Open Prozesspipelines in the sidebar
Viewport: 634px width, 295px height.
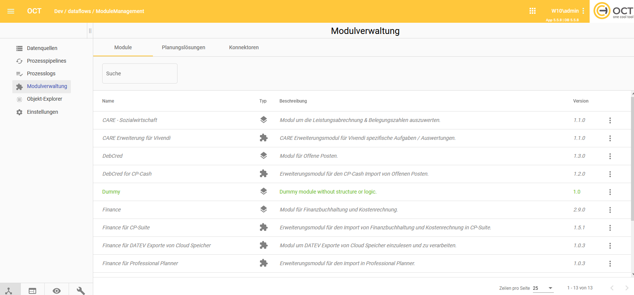pyautogui.click(x=46, y=61)
